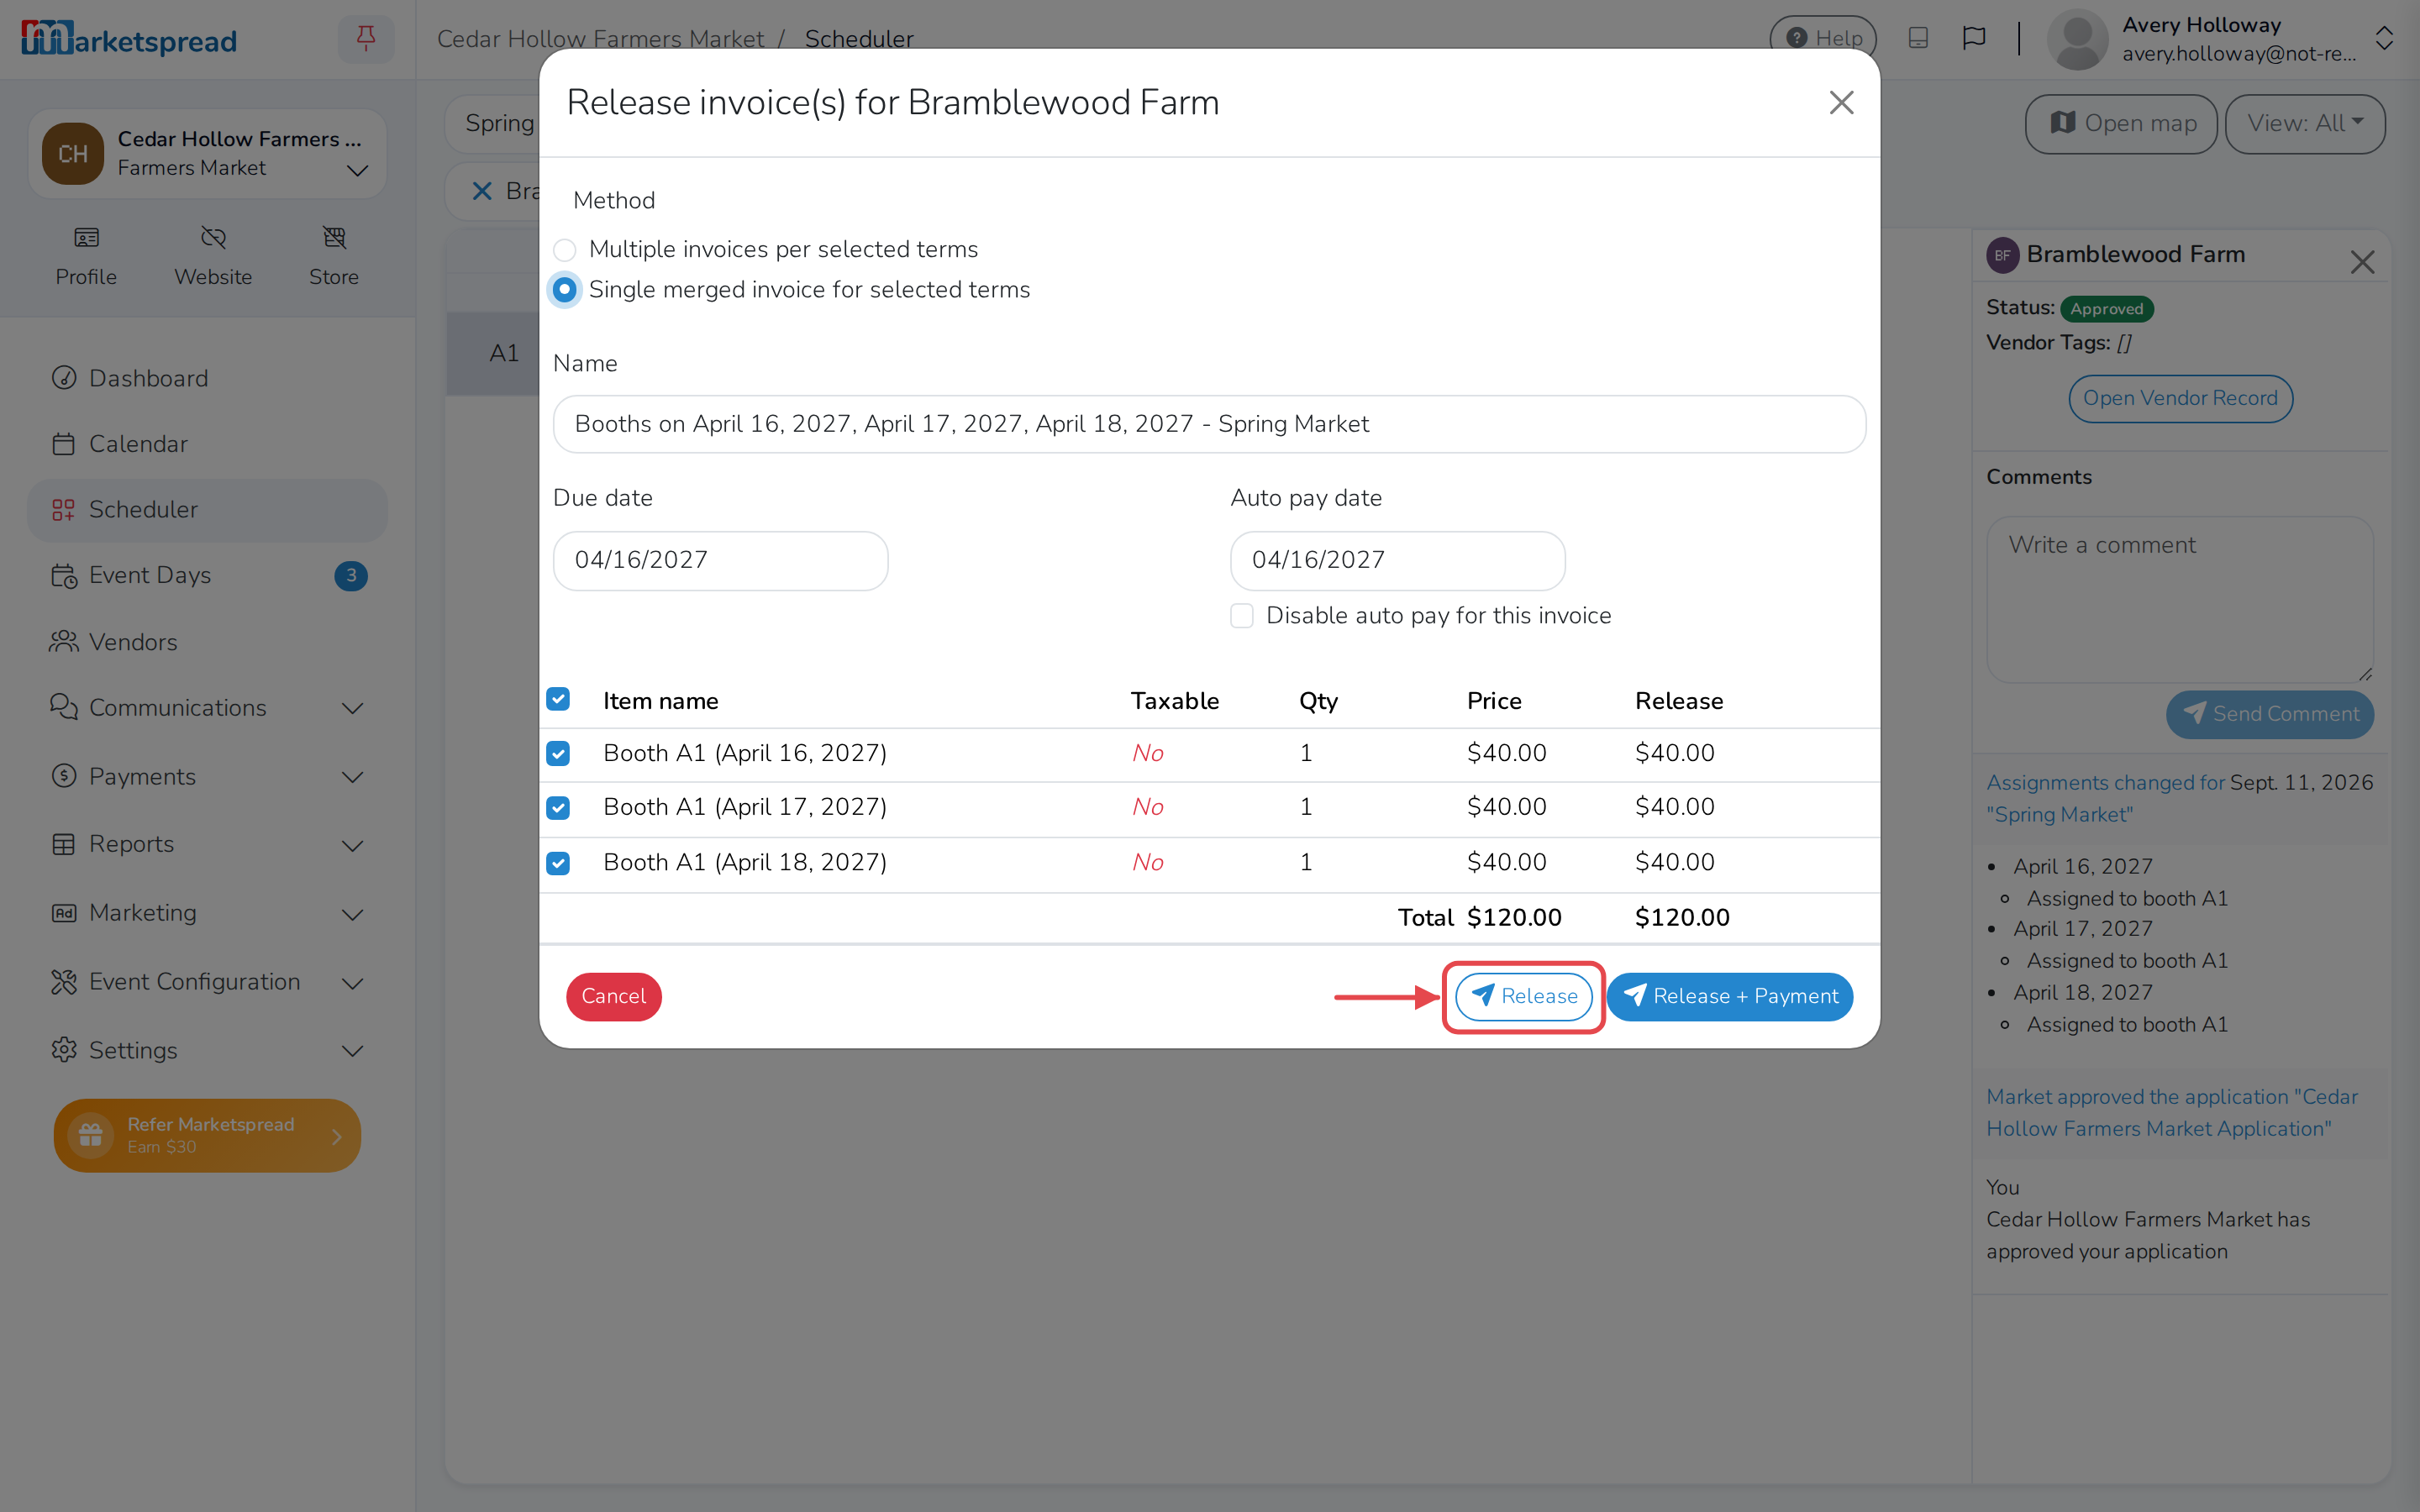Viewport: 2420px width, 1512px height.
Task: Open the Website shortcut icon
Action: click(x=213, y=256)
